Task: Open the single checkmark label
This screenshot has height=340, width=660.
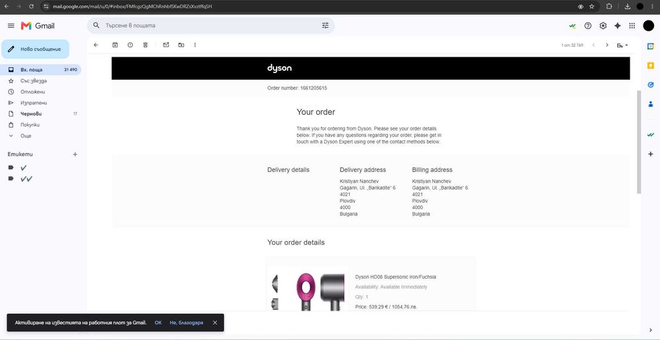Action: [x=24, y=167]
